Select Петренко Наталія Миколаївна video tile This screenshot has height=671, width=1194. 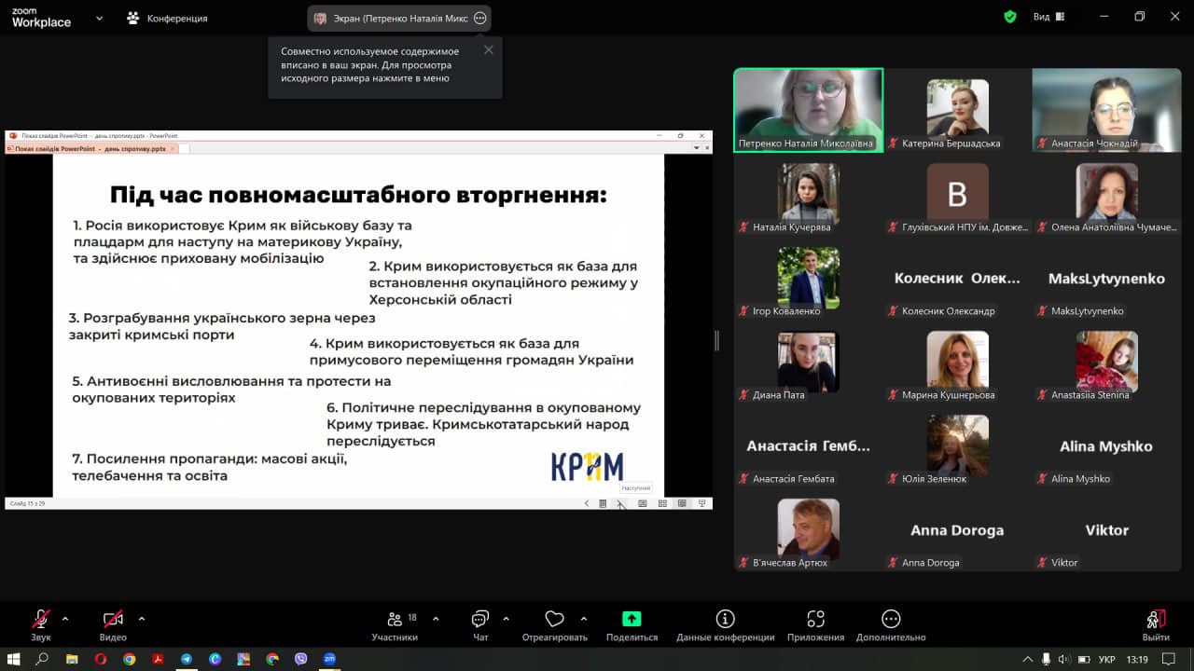pyautogui.click(x=809, y=110)
